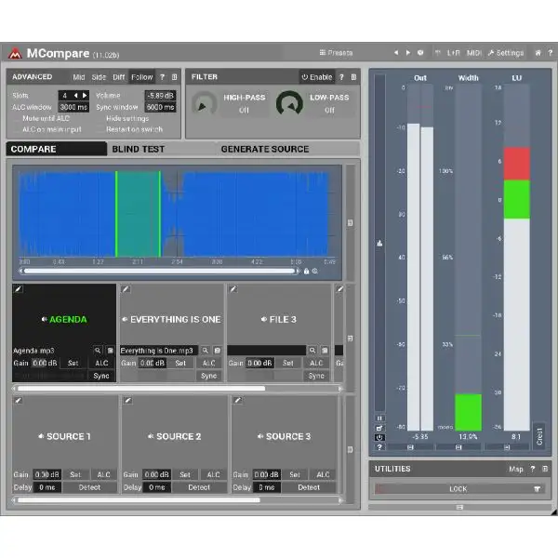The height and width of the screenshot is (558, 558).
Task: Enable the Restart on switch option
Action: click(x=130, y=129)
